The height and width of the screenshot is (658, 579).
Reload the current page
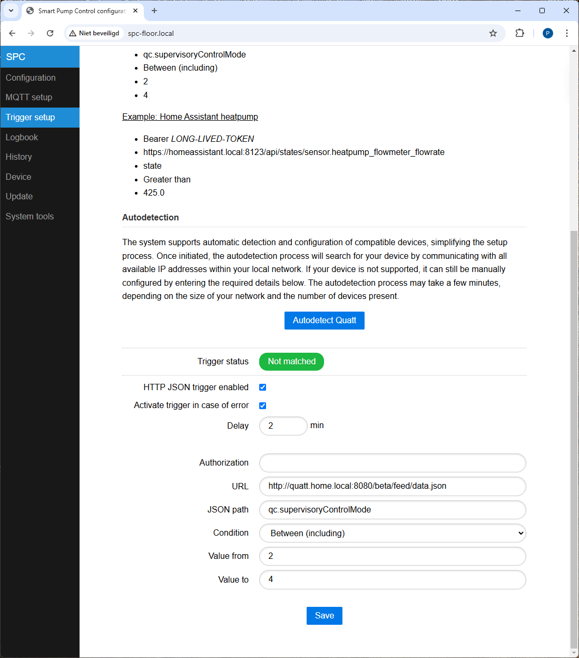coord(50,33)
